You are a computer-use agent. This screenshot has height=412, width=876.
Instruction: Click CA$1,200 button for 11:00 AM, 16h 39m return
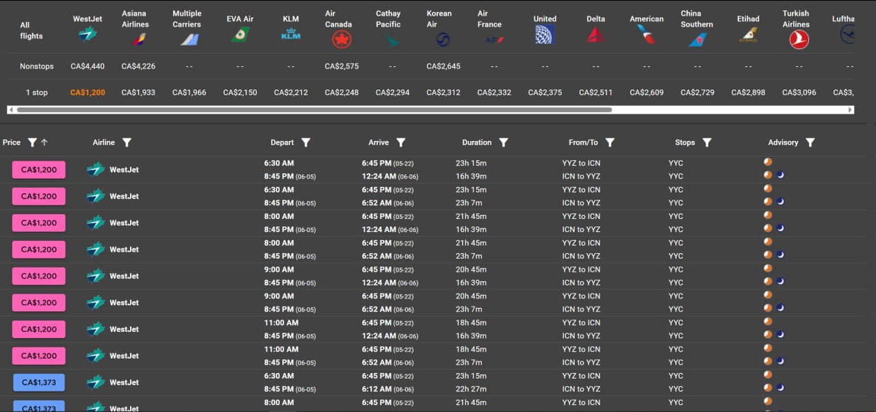tap(39, 329)
